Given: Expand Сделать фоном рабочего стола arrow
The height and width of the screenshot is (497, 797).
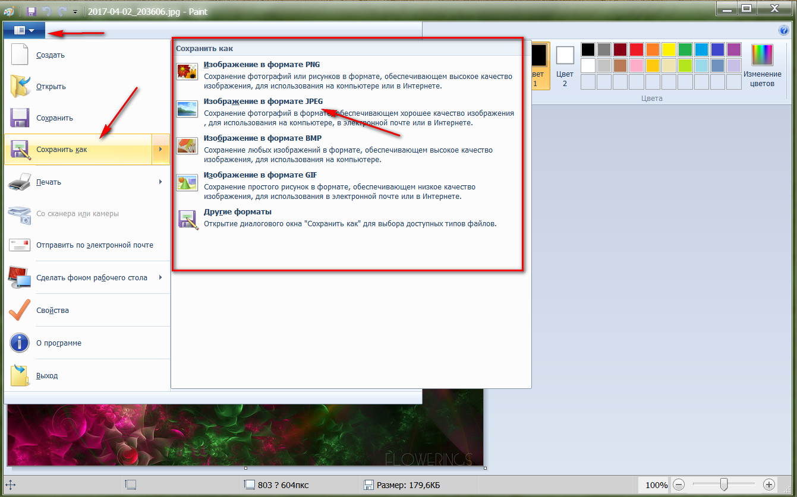Looking at the screenshot, I should tap(160, 277).
